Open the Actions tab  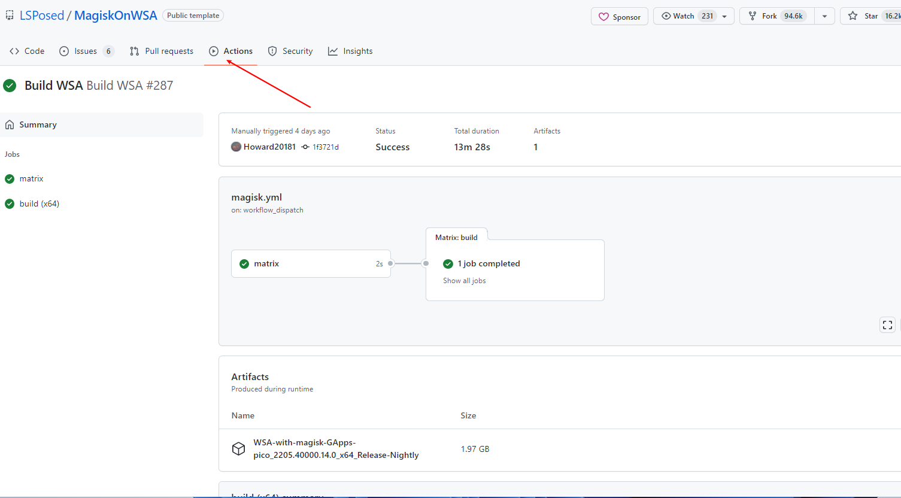230,51
